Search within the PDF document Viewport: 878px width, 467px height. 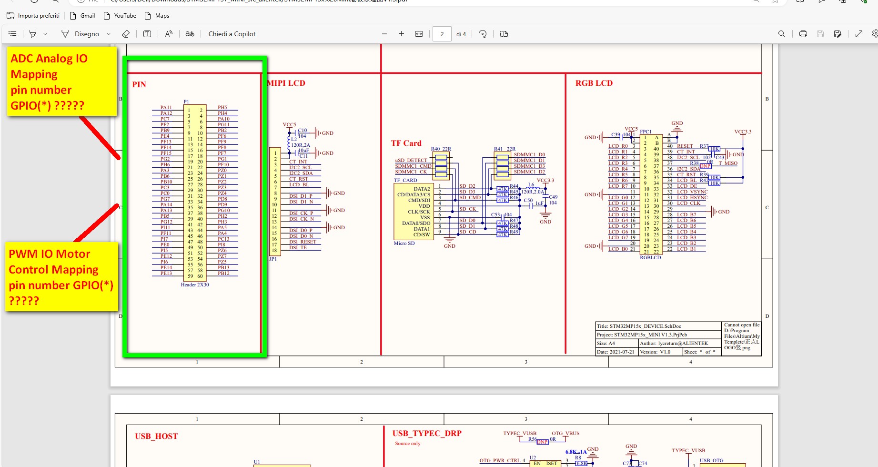pos(782,34)
